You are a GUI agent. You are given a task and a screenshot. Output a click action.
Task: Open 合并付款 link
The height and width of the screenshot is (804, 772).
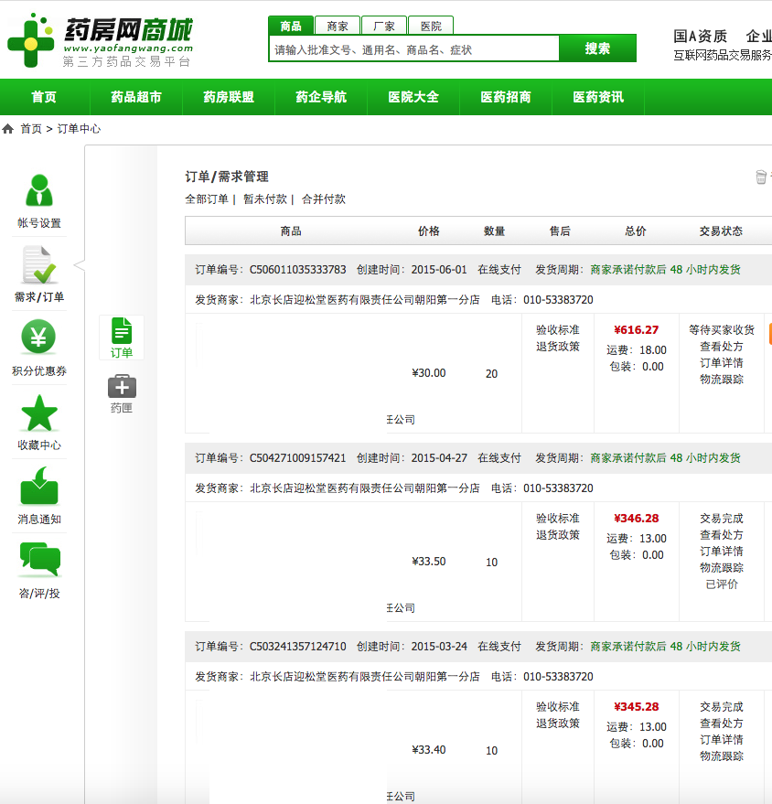click(324, 199)
